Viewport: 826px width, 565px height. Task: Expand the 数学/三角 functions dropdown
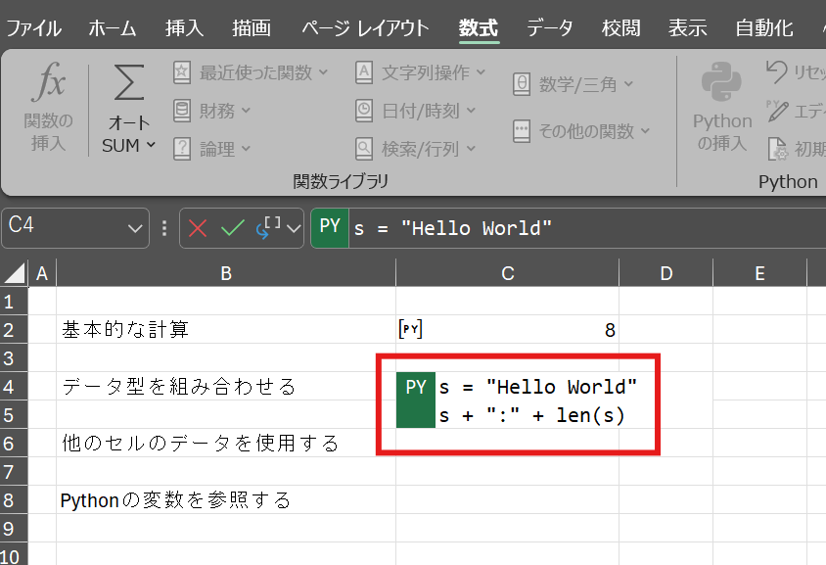[574, 85]
